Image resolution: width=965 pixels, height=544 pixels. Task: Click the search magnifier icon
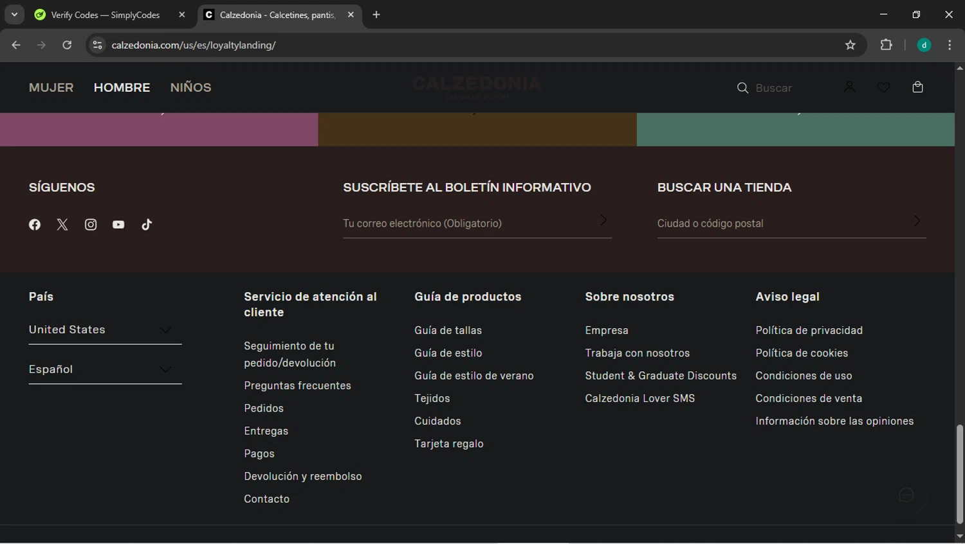pyautogui.click(x=742, y=88)
